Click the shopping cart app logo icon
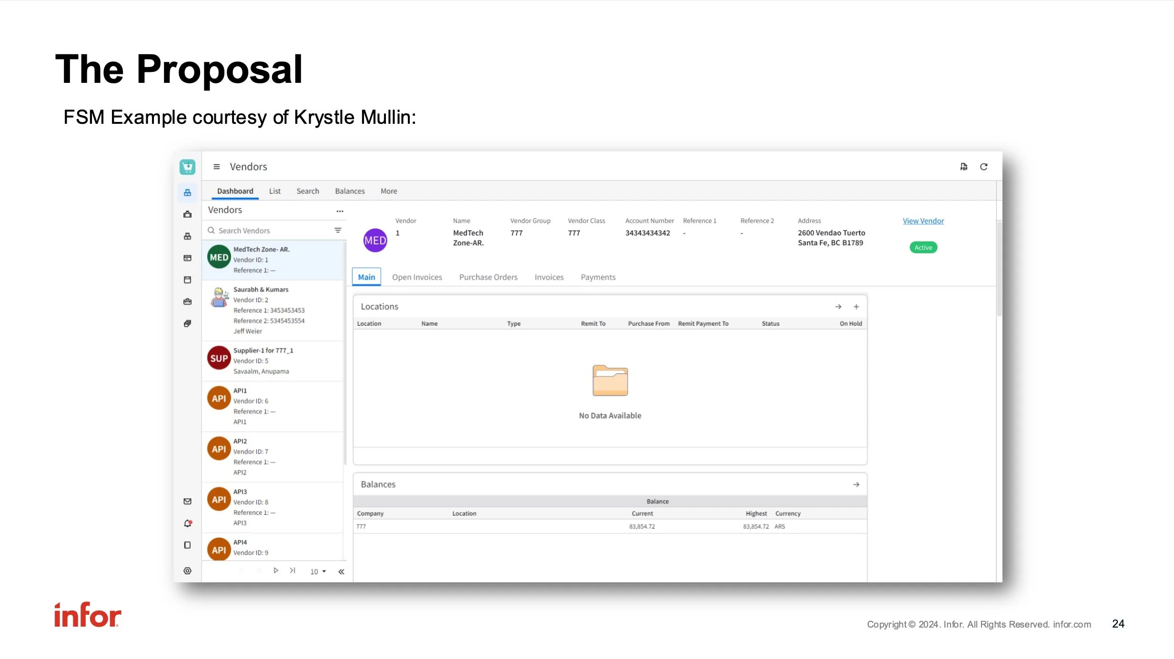 coord(187,167)
